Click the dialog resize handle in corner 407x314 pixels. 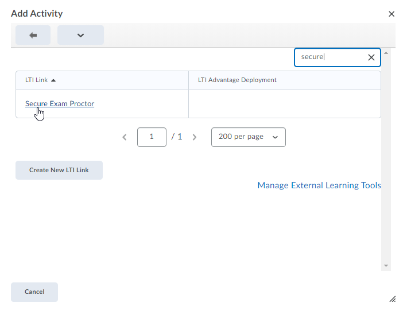tap(392, 299)
